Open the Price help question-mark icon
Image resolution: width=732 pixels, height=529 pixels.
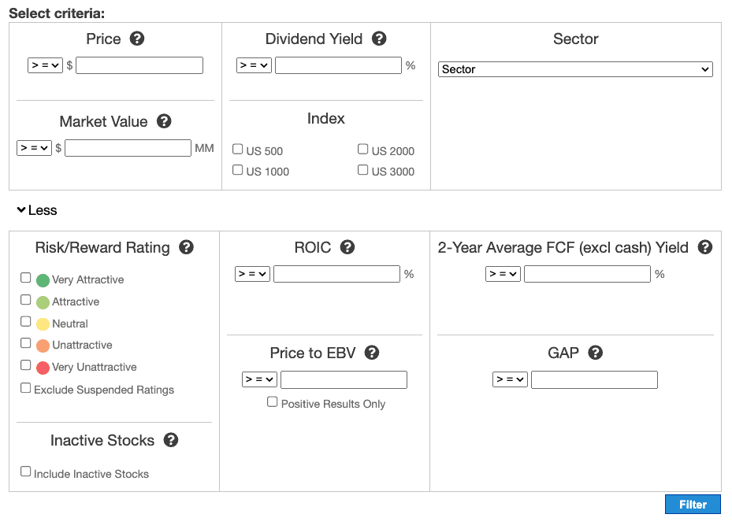pos(137,39)
